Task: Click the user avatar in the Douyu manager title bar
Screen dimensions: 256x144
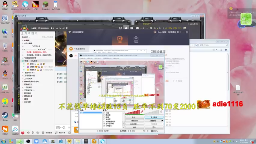Action: (x=155, y=32)
